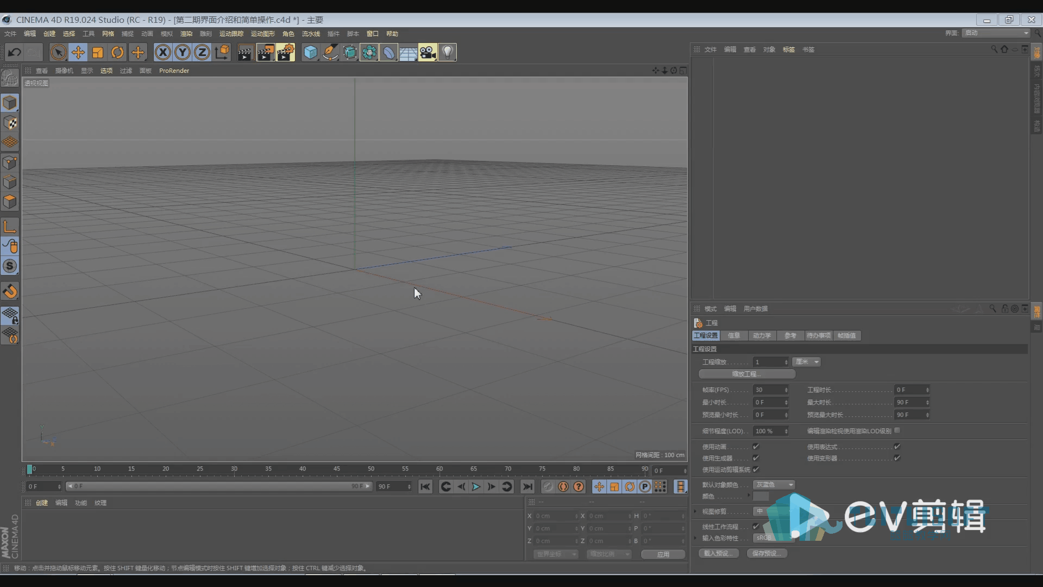Open the 运动图形 menu

tap(263, 34)
